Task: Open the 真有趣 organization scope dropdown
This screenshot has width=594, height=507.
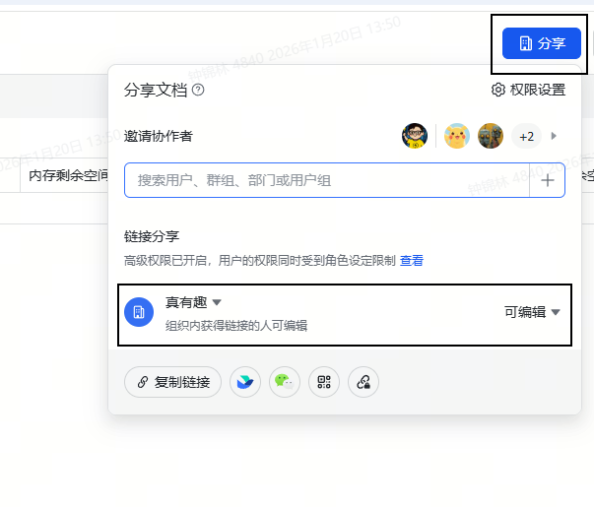Action: coord(193,302)
